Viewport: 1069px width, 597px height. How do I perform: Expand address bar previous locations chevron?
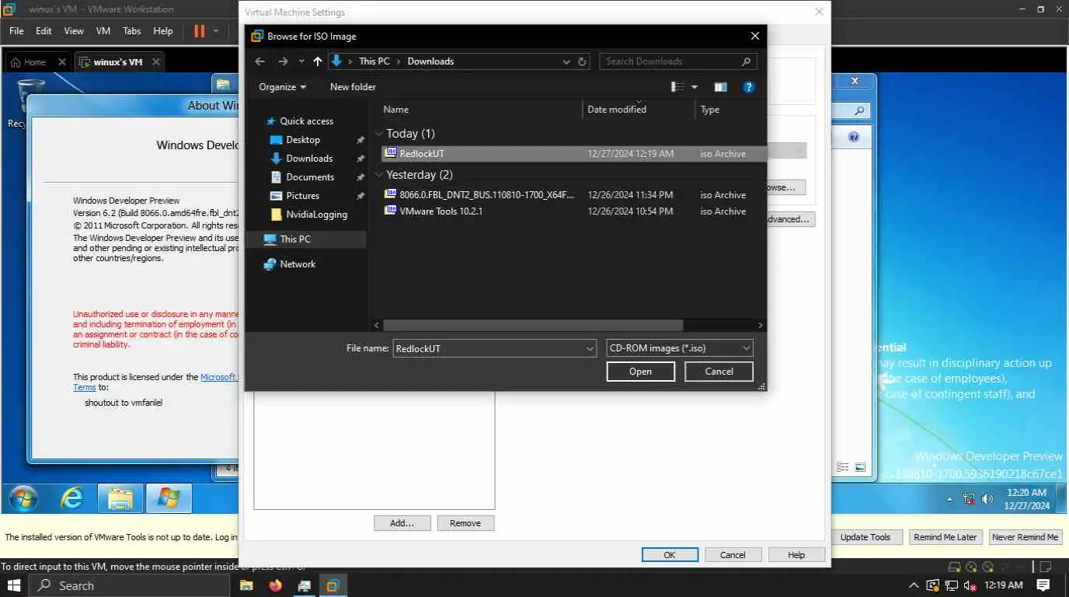tap(567, 61)
